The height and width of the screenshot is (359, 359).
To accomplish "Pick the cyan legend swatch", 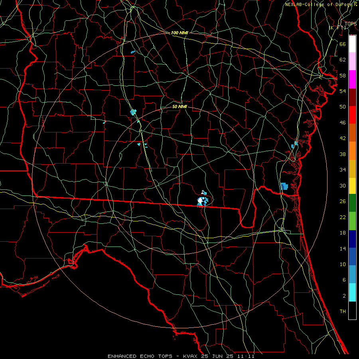I will (352, 292).
